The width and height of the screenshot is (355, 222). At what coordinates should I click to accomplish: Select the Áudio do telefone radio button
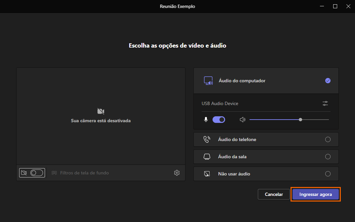(328, 139)
